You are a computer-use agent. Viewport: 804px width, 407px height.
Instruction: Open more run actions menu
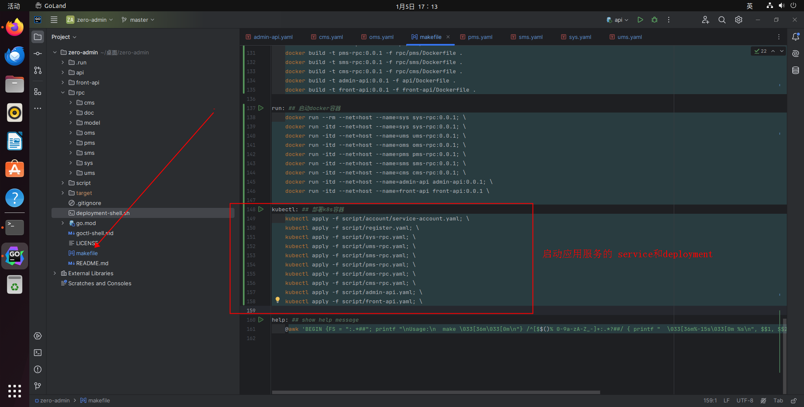[x=669, y=20]
